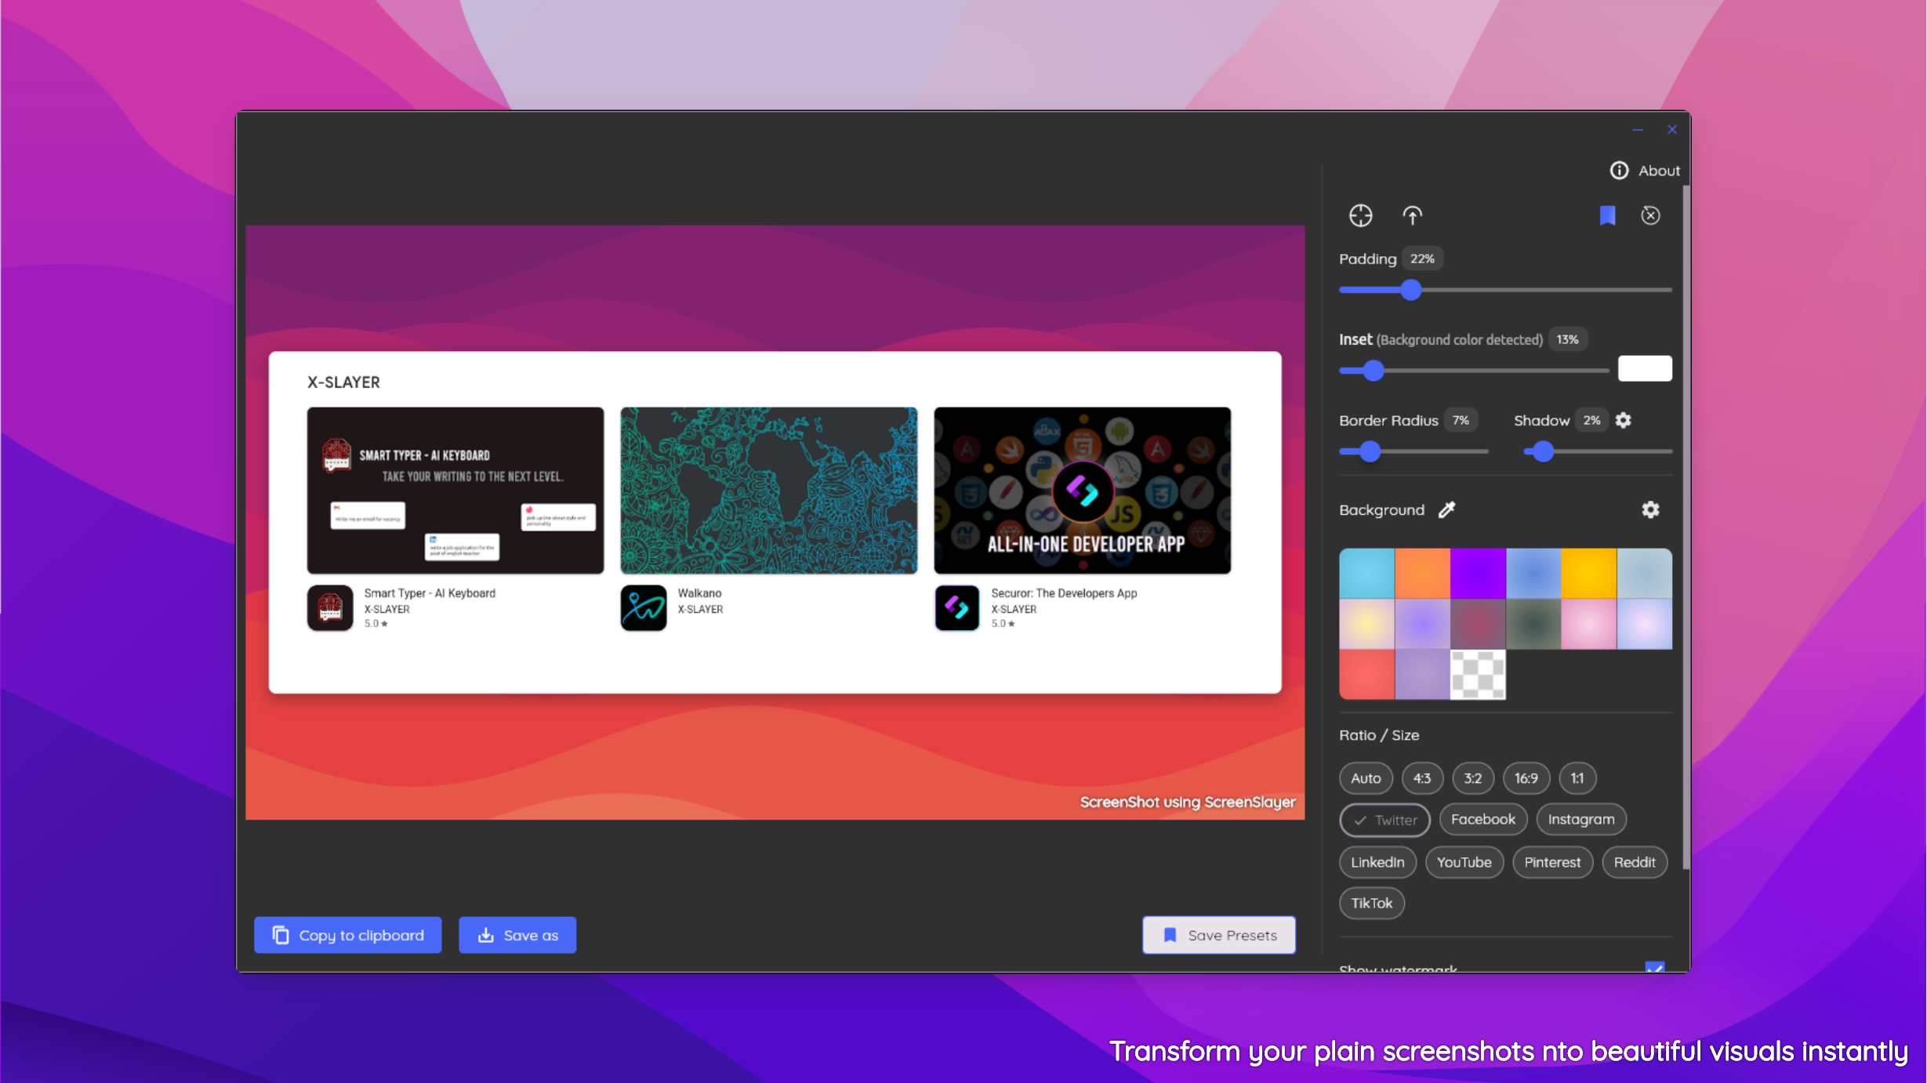The image size is (1927, 1083).
Task: Select the Reddit size preset
Action: 1635,863
